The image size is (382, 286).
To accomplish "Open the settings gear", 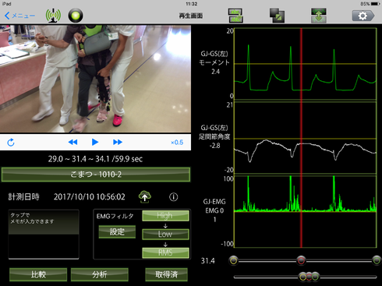I will pos(363,16).
